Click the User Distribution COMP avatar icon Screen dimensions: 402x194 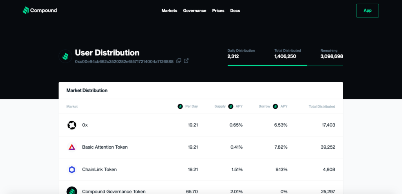click(x=65, y=56)
